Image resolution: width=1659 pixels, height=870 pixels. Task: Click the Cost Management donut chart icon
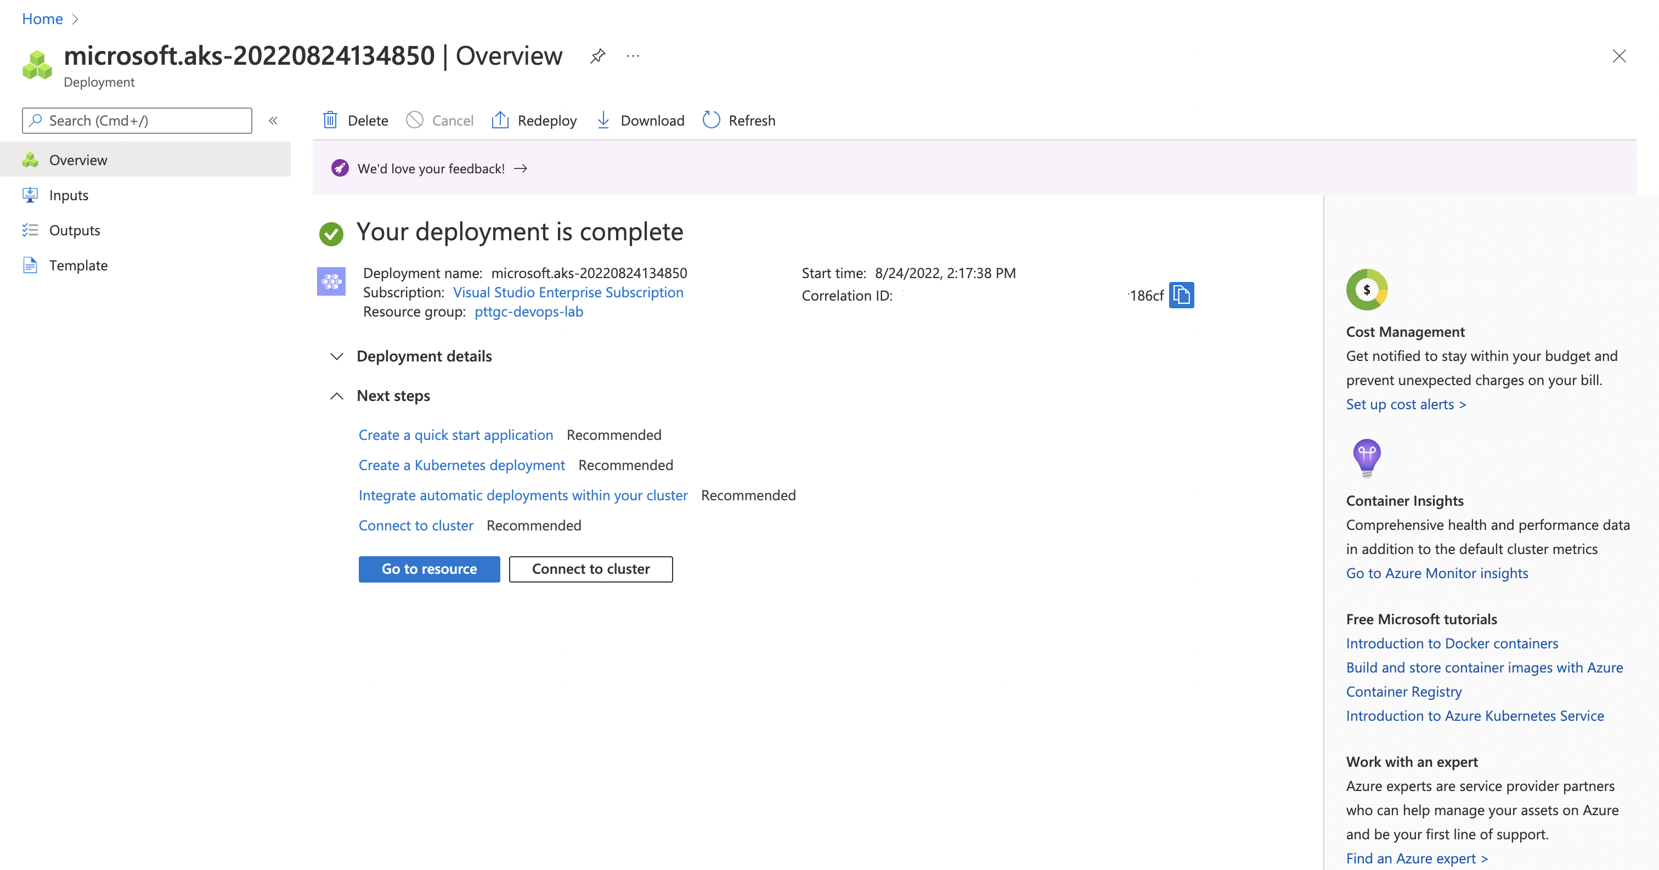[1367, 289]
